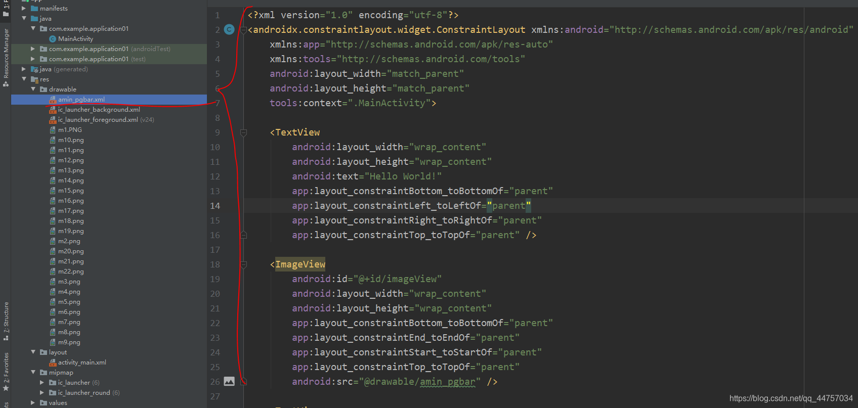Collapse the java folder

click(24, 19)
